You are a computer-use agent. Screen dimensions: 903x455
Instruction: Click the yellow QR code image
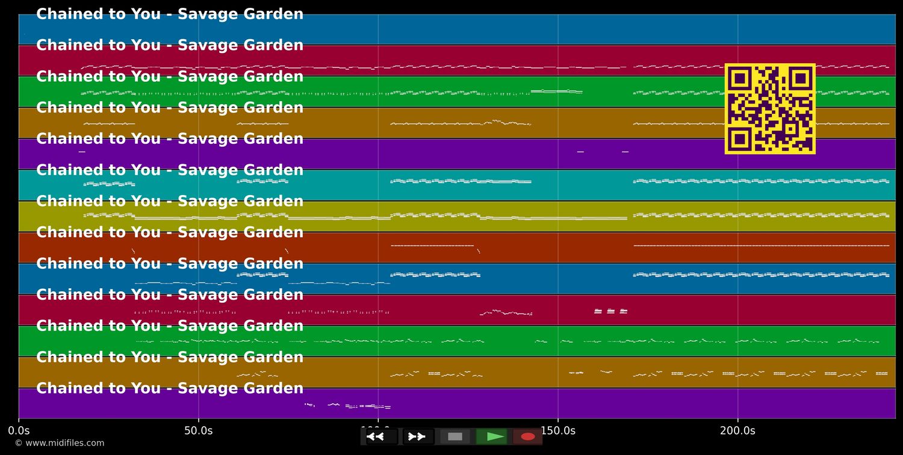coord(770,108)
